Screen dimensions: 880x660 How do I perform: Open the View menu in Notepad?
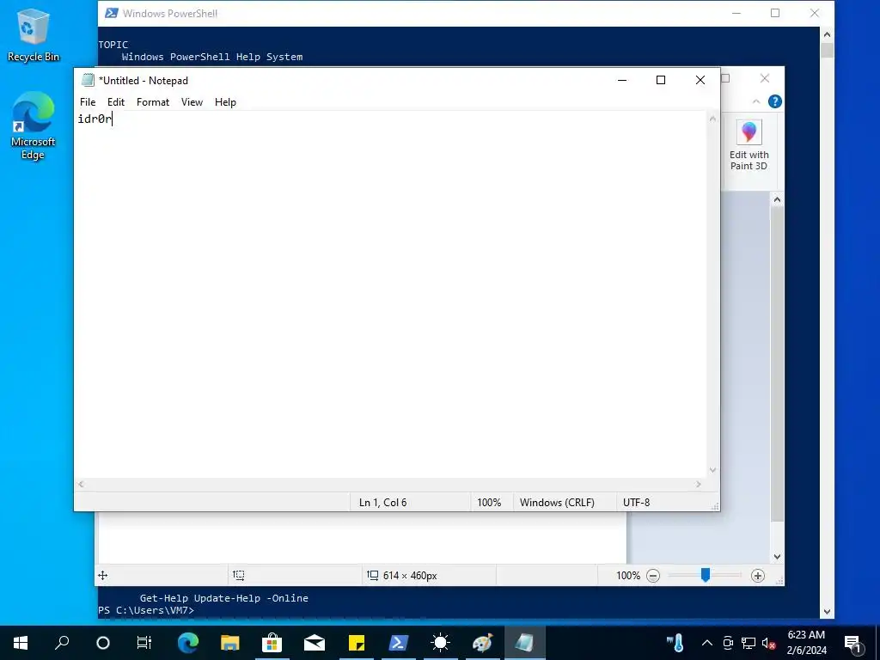[192, 102]
